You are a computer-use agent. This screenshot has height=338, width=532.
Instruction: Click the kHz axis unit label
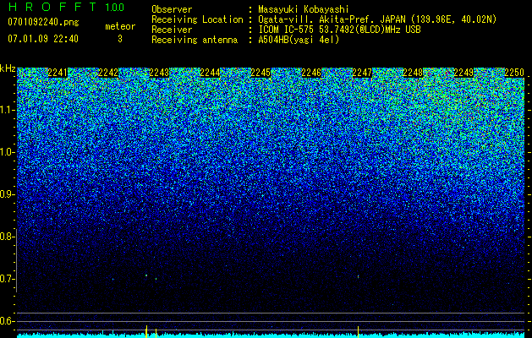point(8,68)
